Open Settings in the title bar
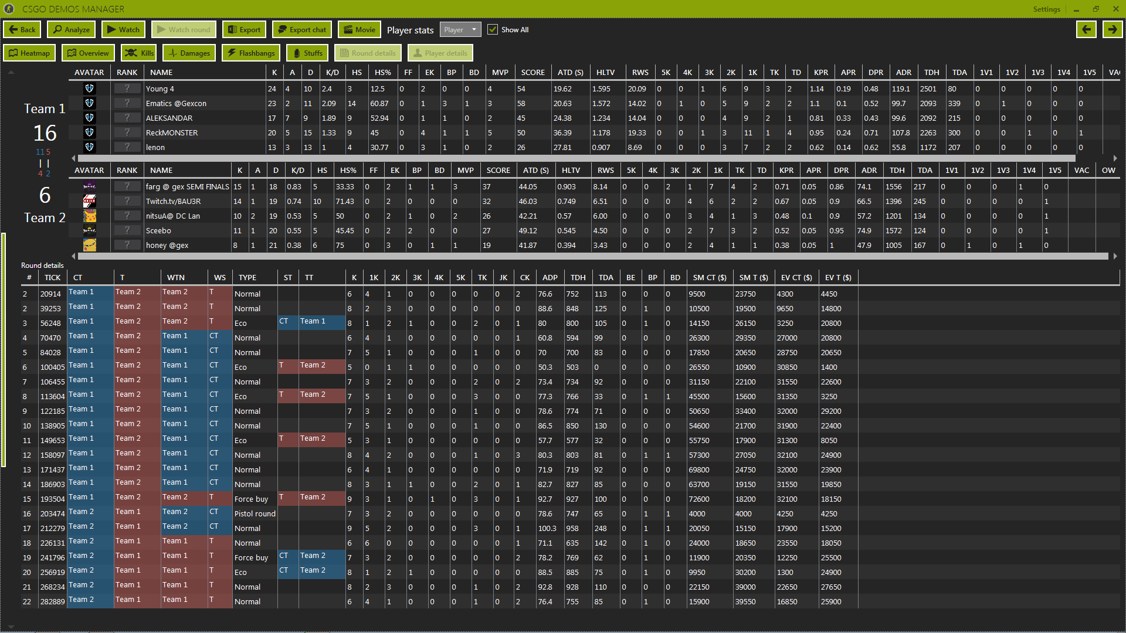Viewport: 1126px width, 633px height. pyautogui.click(x=1047, y=9)
